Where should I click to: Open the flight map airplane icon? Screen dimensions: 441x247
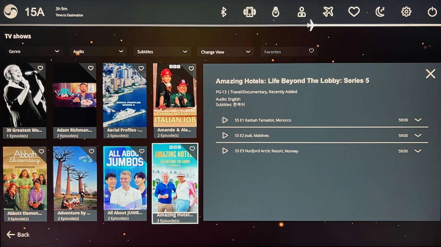pyautogui.click(x=328, y=12)
